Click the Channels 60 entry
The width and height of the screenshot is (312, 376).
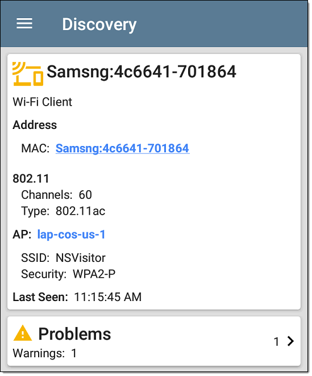57,195
